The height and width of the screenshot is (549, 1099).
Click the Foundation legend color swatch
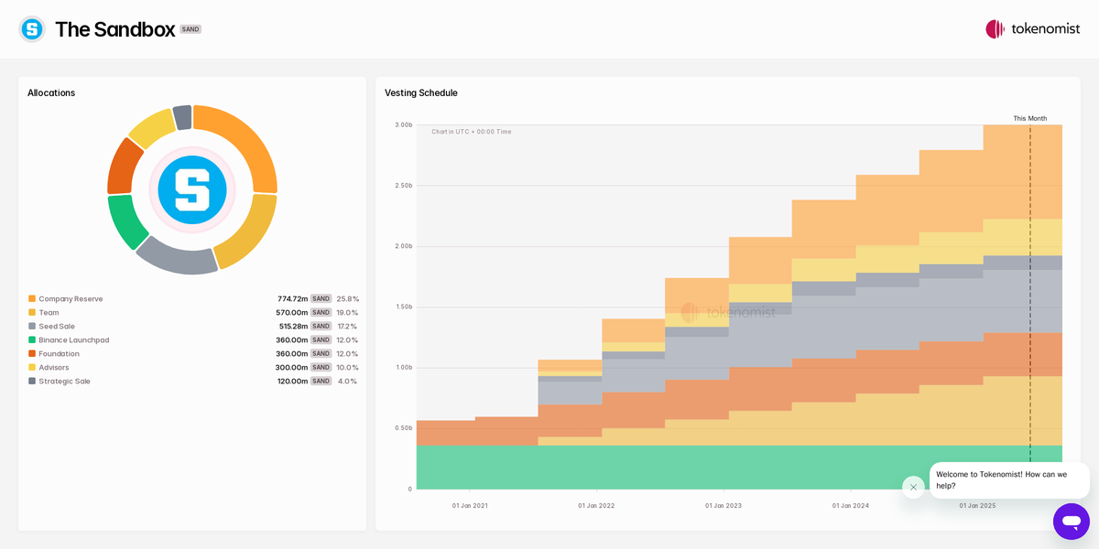(x=32, y=353)
